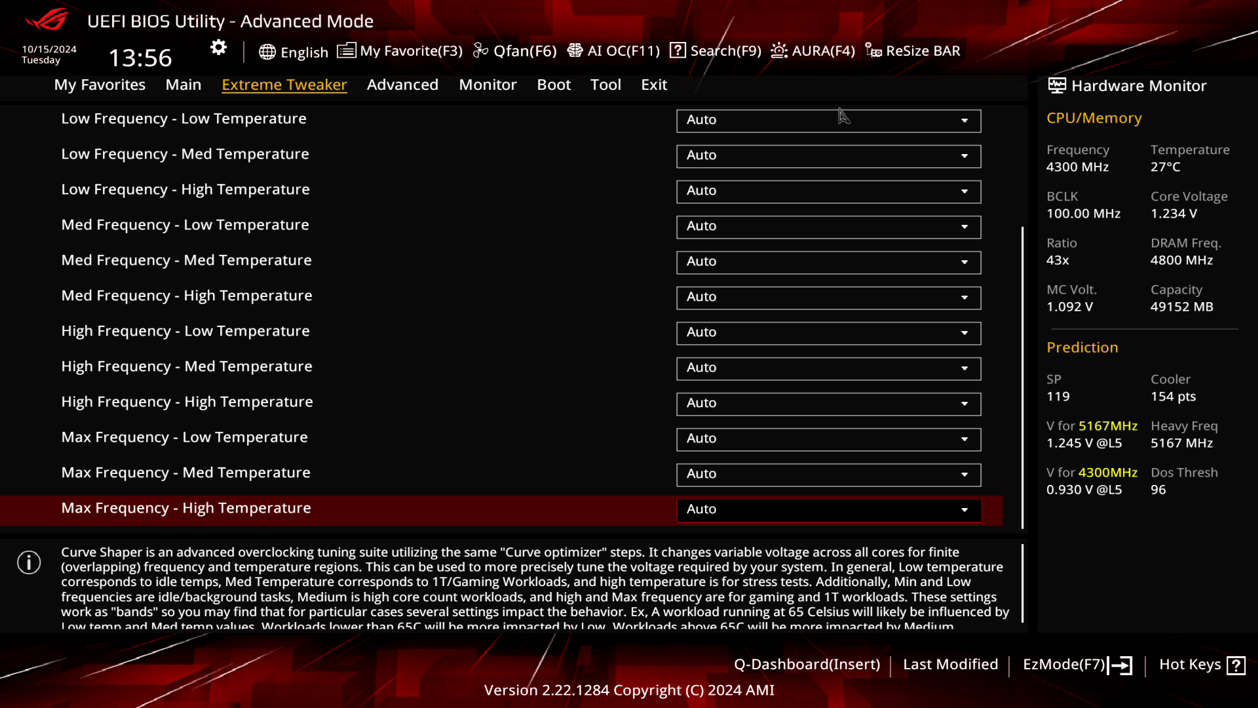
Task: Select Extreme Tweaker tab
Action: 284,84
